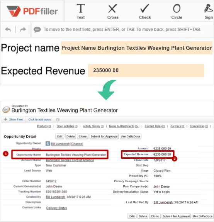Jump to Notes & Attachments list

click(124, 126)
